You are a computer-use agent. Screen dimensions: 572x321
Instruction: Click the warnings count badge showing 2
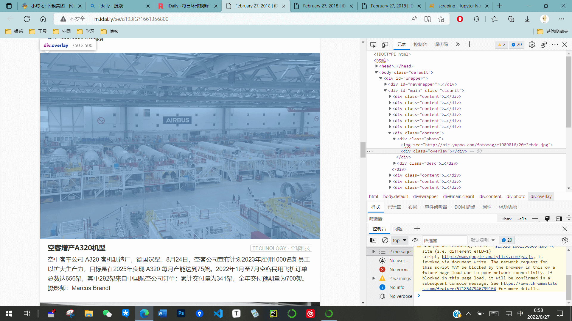502,45
